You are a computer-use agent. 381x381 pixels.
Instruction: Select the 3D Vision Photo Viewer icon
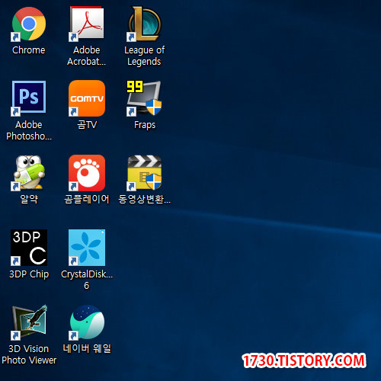pyautogui.click(x=29, y=322)
